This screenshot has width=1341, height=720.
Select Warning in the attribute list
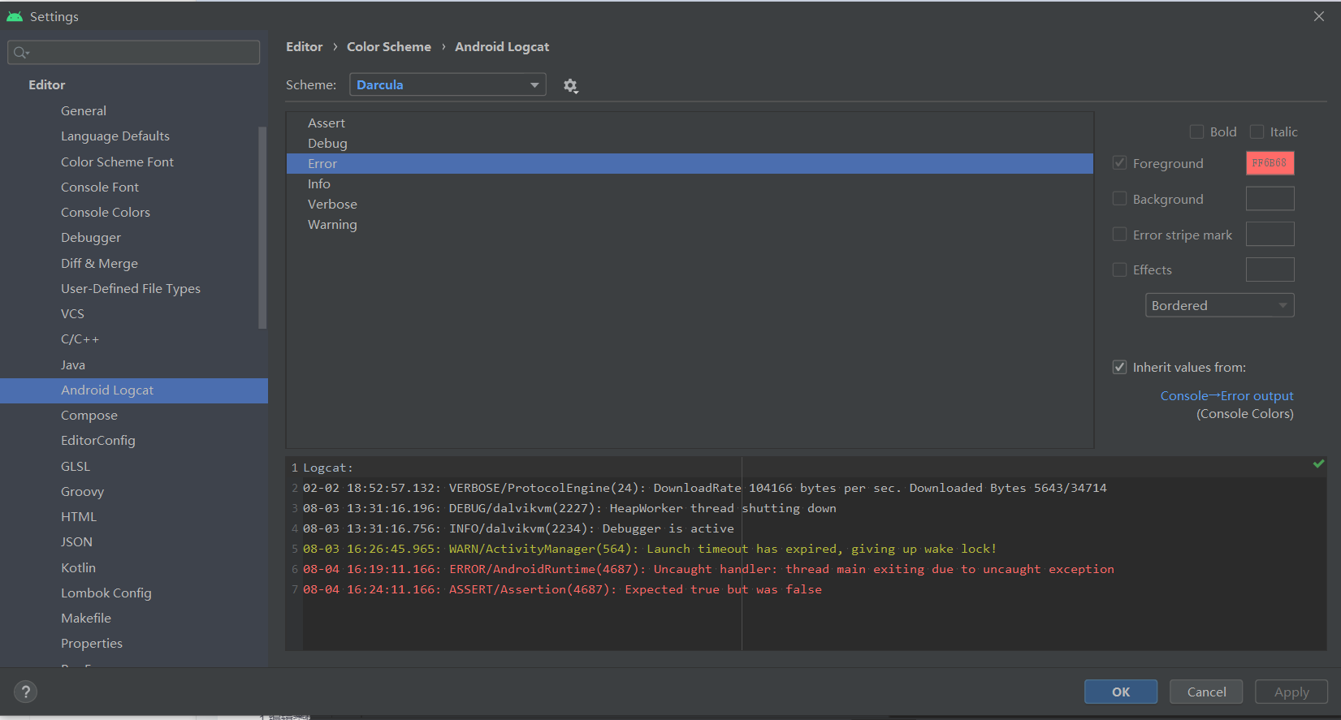(x=690, y=224)
